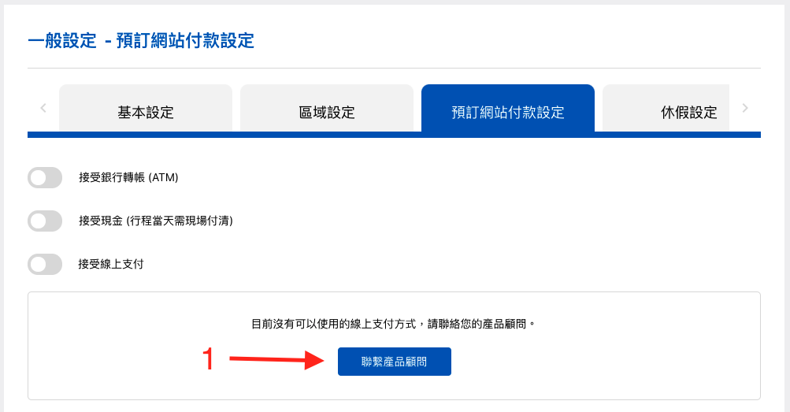Viewport: 790px width, 412px height.
Task: Click the message about no online payment methods
Action: [x=394, y=324]
